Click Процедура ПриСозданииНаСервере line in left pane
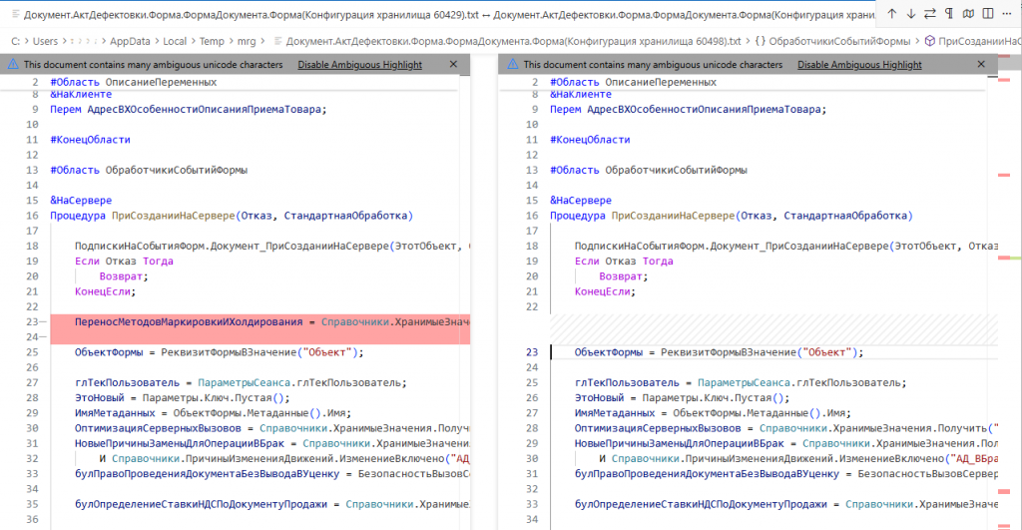Viewport: 1022px width, 530px height. (232, 216)
